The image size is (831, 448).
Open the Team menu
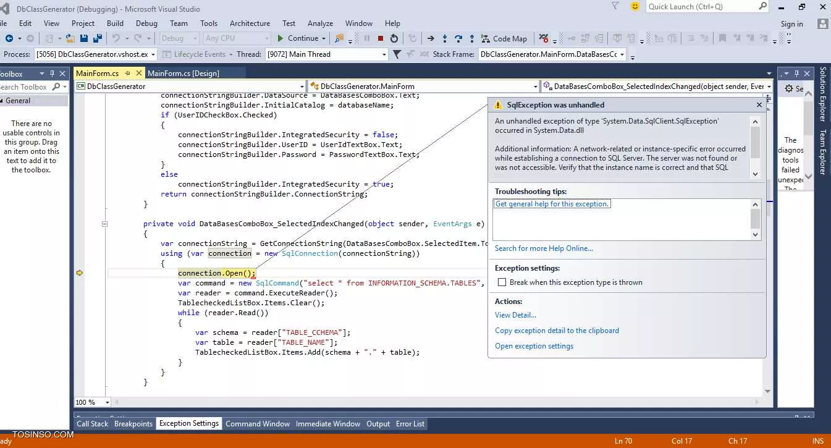[179, 23]
